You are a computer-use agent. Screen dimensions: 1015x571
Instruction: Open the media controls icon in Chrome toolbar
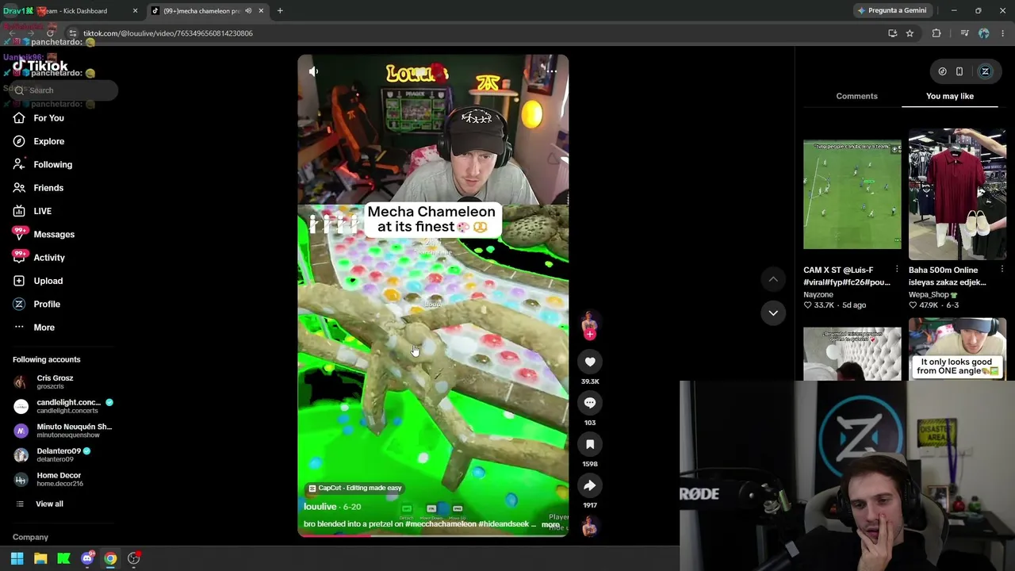tap(964, 33)
